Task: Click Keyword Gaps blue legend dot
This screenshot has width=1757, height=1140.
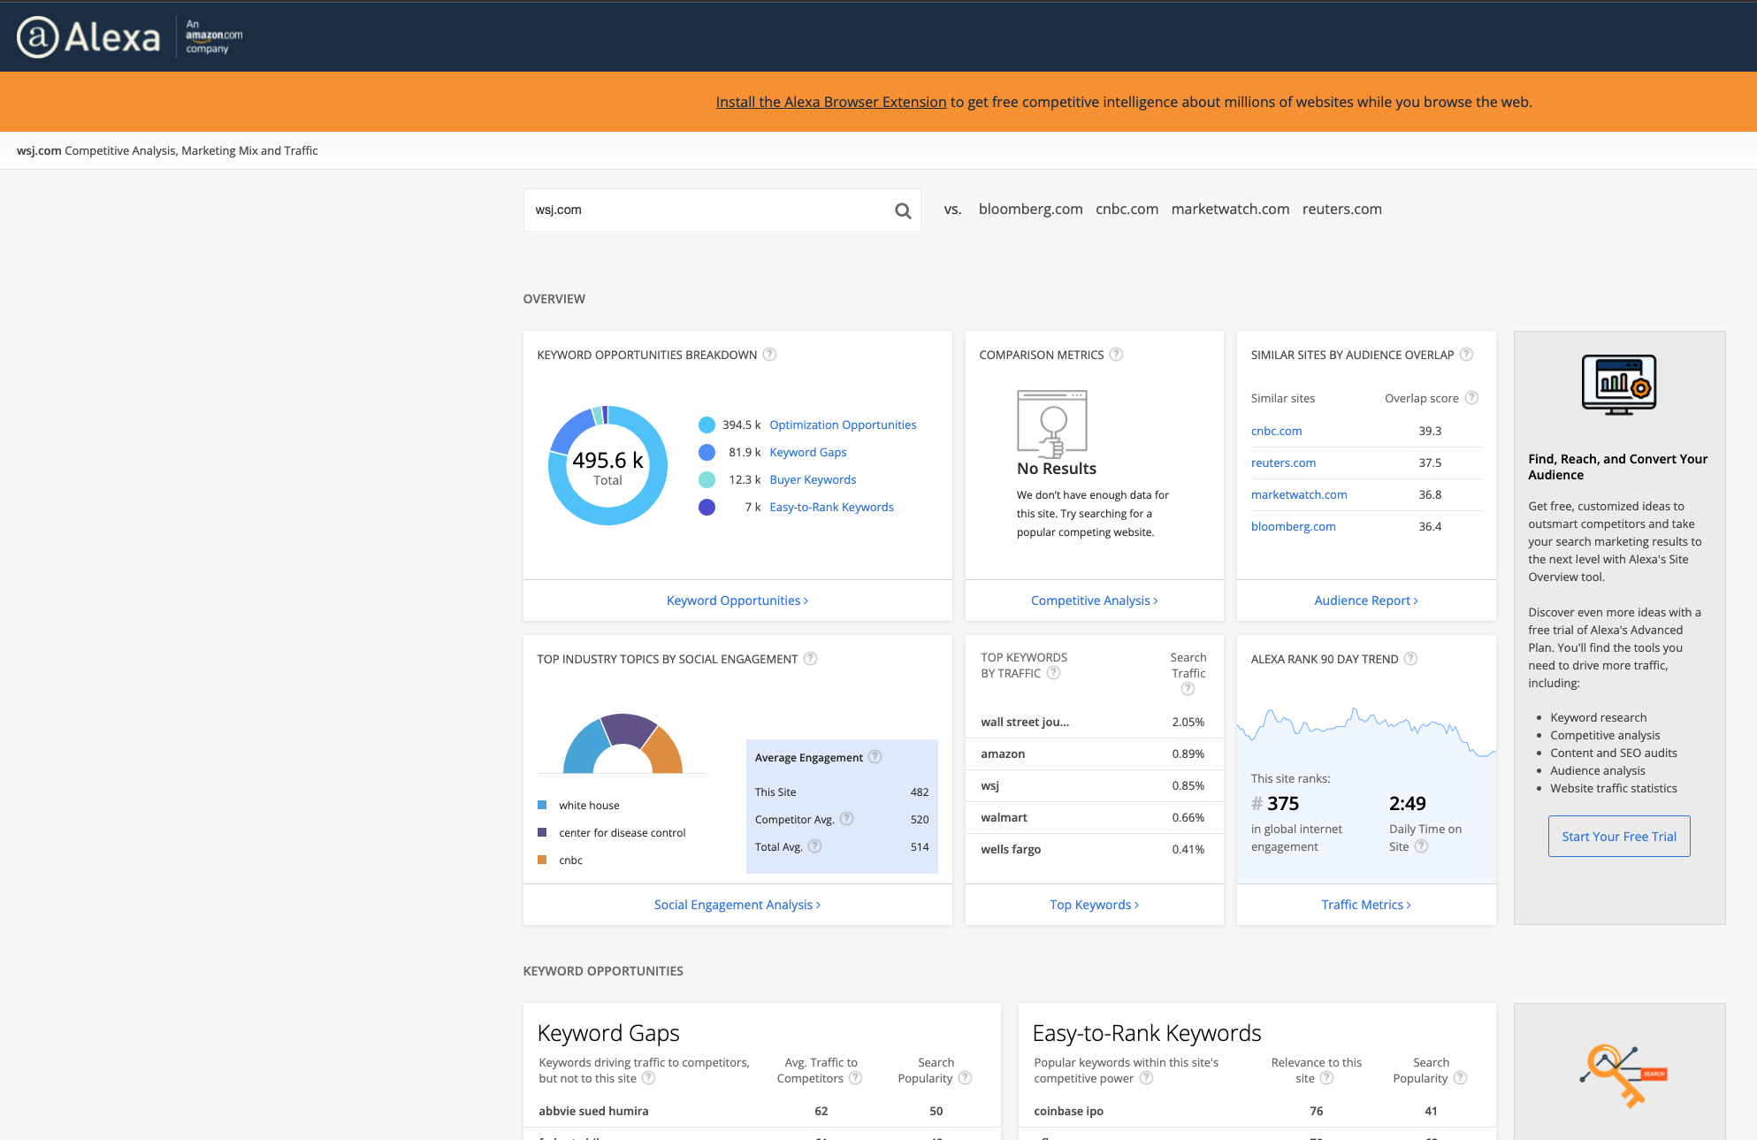Action: point(707,453)
